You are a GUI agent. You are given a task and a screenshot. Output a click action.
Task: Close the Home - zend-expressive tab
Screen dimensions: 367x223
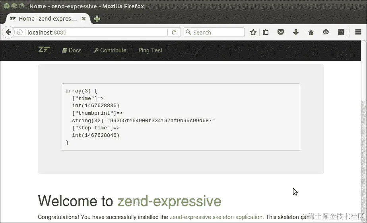[x=84, y=18]
